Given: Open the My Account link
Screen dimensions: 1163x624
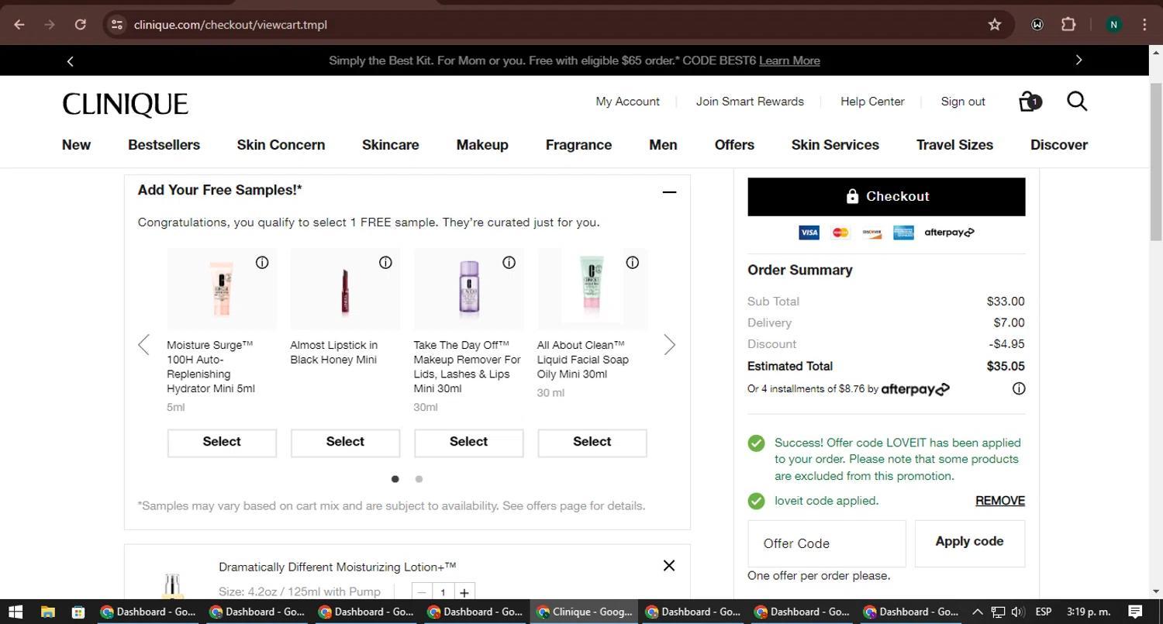Looking at the screenshot, I should coord(627,102).
